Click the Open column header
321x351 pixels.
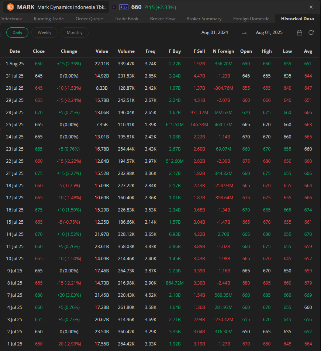[x=246, y=51]
